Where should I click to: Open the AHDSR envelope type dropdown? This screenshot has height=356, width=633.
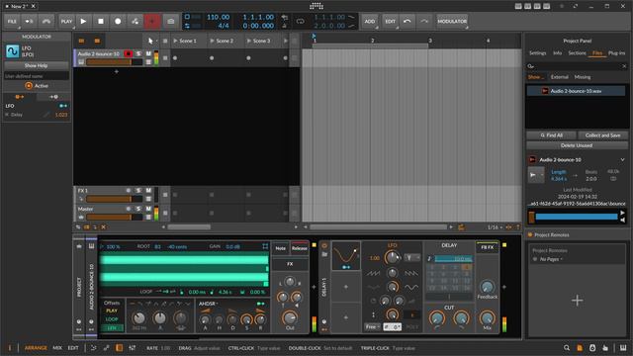tap(209, 304)
